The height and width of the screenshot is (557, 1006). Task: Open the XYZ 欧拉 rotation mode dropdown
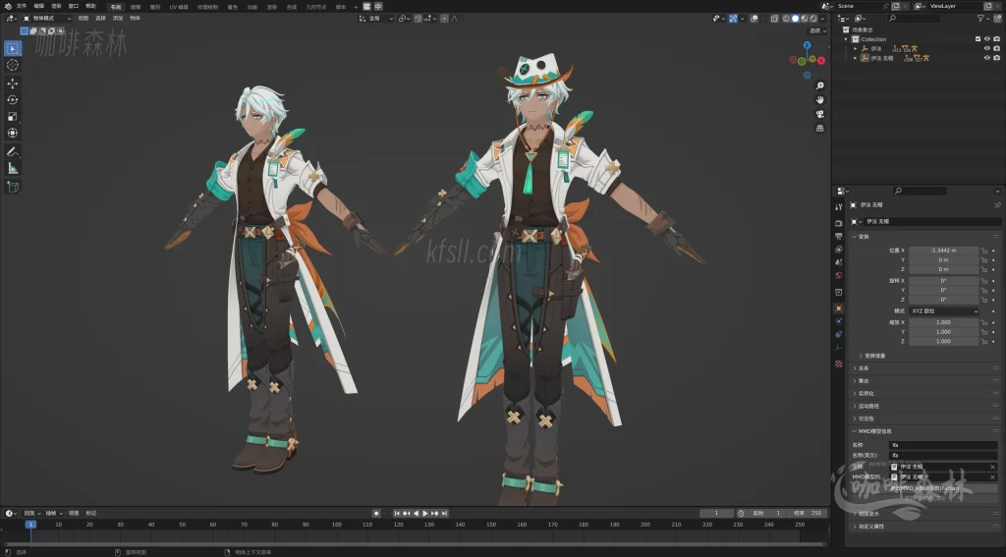tap(944, 311)
